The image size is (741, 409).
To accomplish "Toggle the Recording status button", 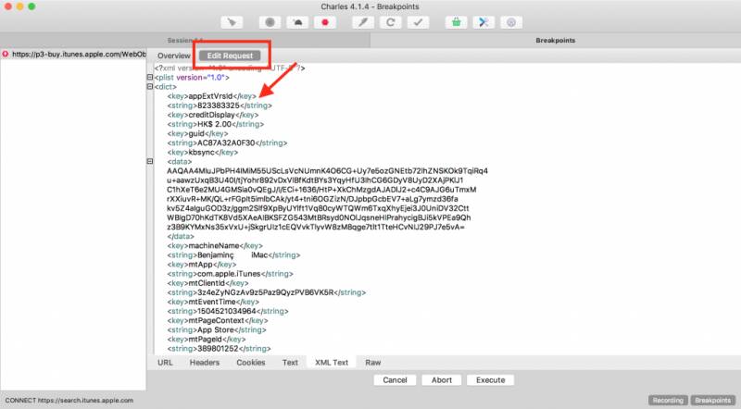I will click(x=668, y=400).
